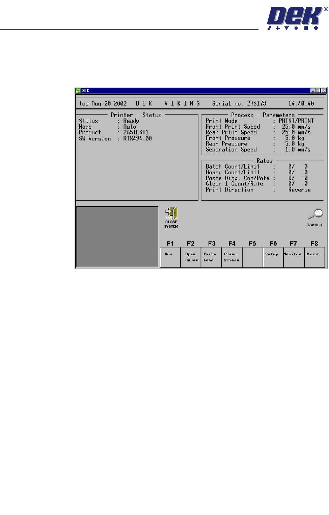Maximize the DEK window

(318, 91)
